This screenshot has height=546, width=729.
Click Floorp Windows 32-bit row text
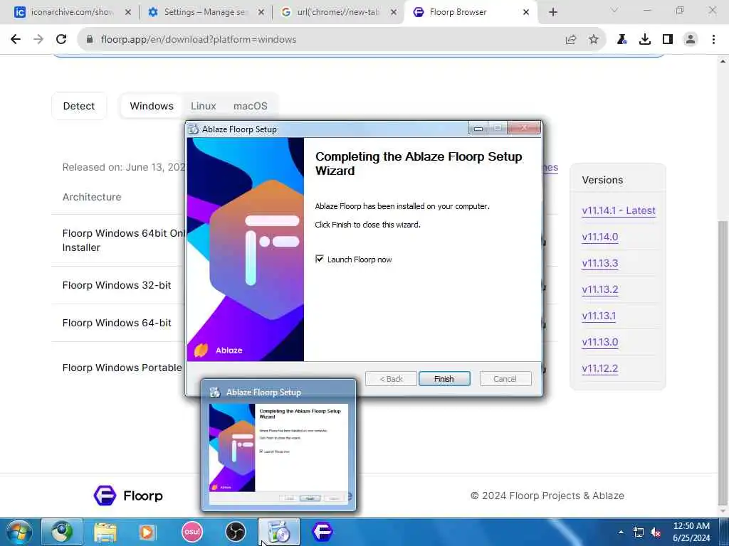coord(117,285)
